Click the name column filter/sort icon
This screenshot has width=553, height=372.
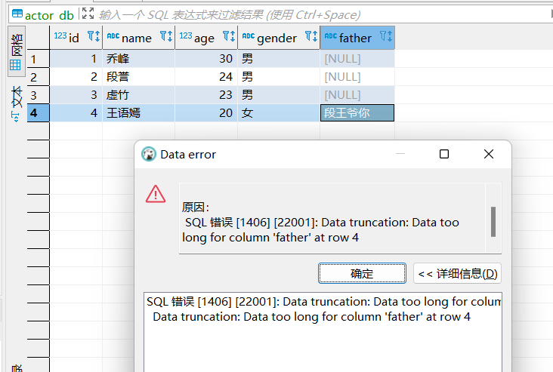(166, 36)
